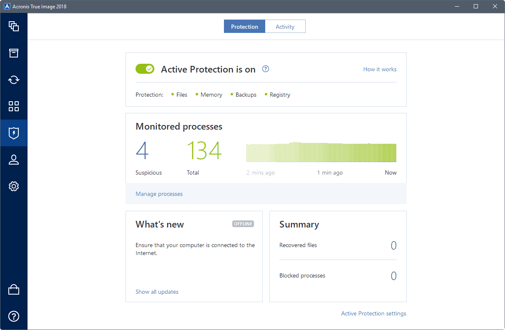Select the Active Protection shield icon

[14, 132]
